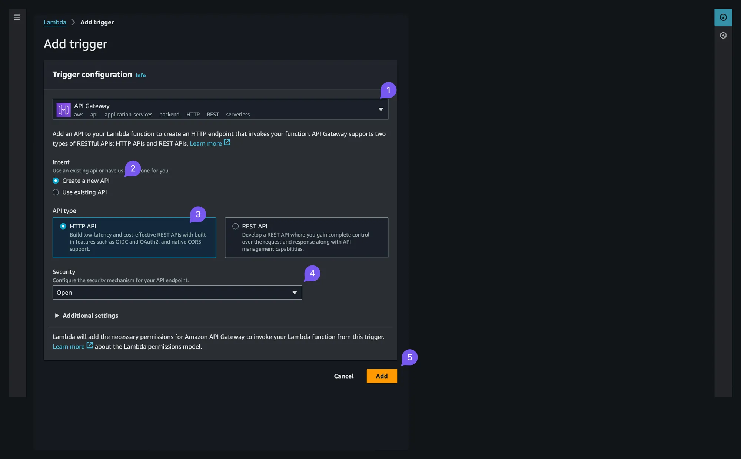This screenshot has height=459, width=741.
Task: Go to Lambda breadcrumb link
Action: click(x=55, y=22)
